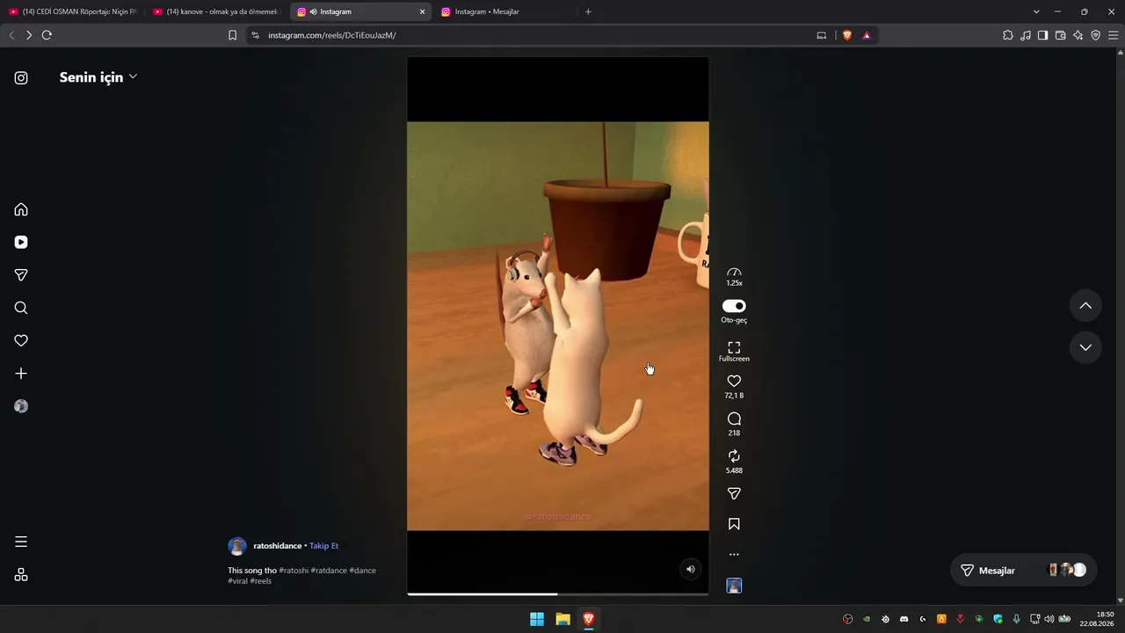1125x633 pixels.
Task: Go forward in browser history
Action: [29, 35]
